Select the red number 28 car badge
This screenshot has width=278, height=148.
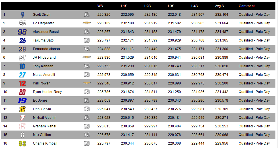pos(22,92)
